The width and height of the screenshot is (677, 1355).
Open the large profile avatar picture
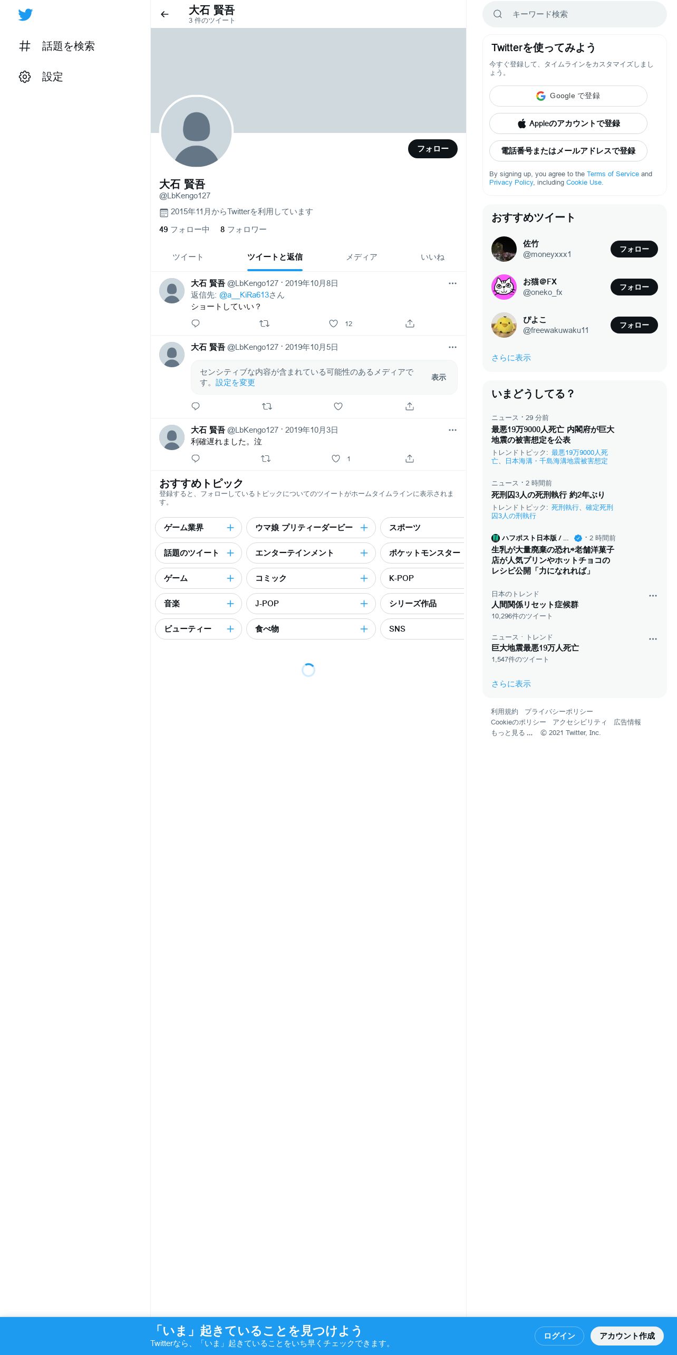196,132
